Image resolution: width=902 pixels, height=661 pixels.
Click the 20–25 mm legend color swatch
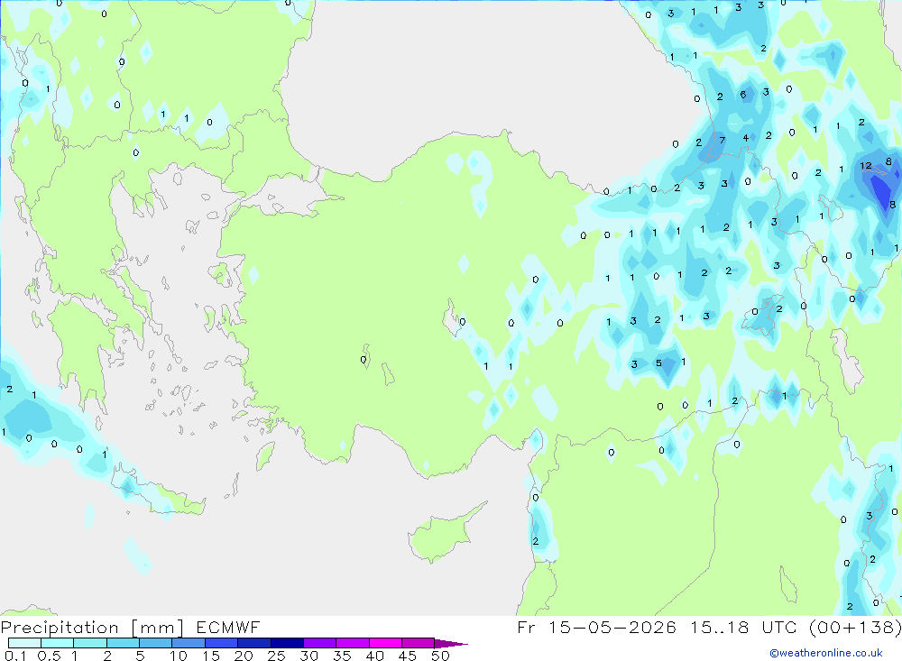point(254,643)
